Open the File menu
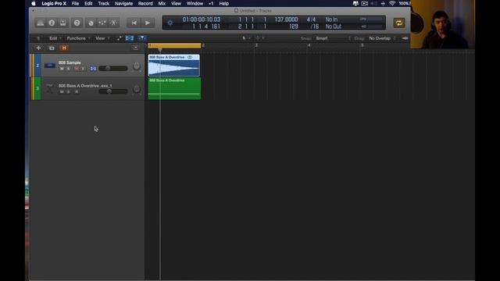This screenshot has width=500, height=281. coord(75,3)
